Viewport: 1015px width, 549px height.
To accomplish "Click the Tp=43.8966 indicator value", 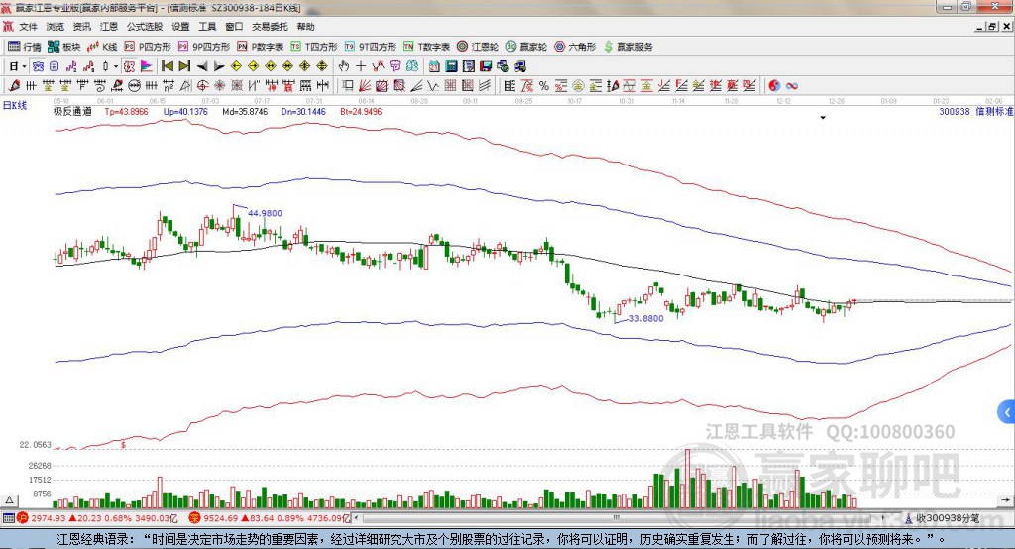I will coord(126,111).
